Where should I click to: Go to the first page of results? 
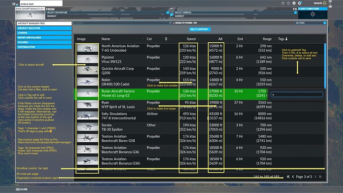tap(288, 177)
